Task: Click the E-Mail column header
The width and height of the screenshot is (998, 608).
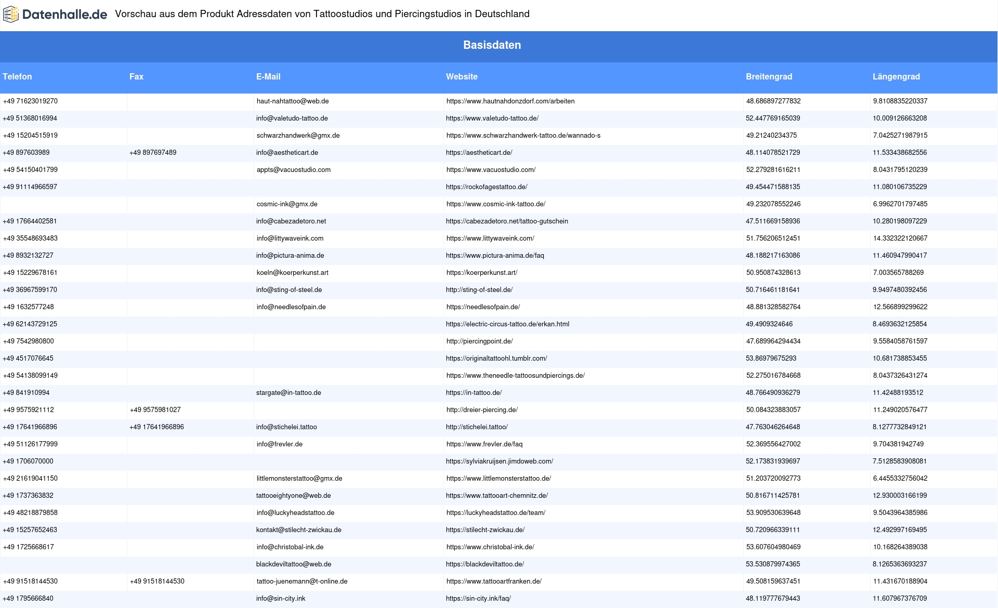Action: 268,76
